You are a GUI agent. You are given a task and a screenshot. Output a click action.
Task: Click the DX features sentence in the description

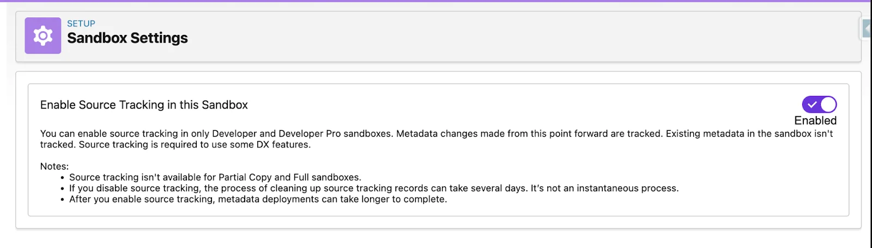195,144
